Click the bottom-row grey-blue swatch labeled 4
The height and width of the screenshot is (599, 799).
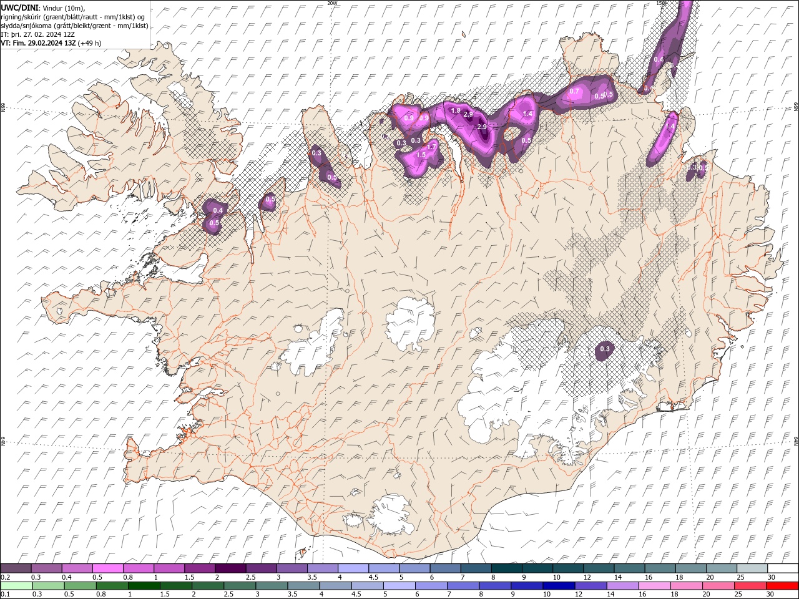click(335, 586)
